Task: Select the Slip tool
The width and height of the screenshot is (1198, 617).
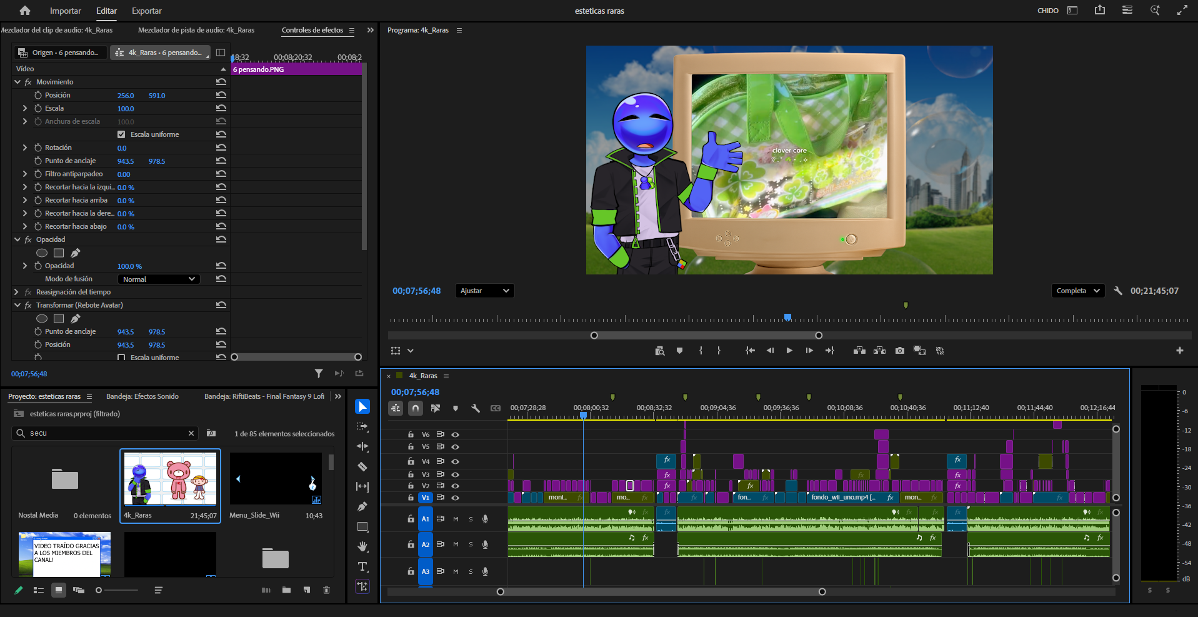Action: (362, 486)
